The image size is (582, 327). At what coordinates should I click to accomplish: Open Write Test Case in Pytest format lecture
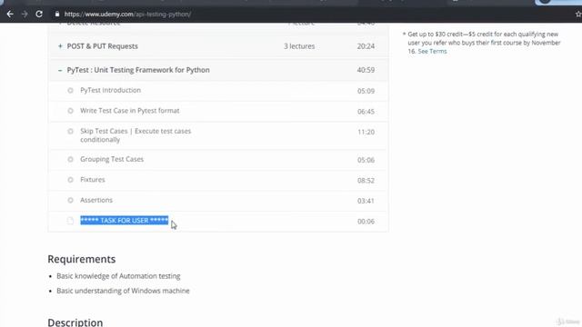[x=129, y=111]
